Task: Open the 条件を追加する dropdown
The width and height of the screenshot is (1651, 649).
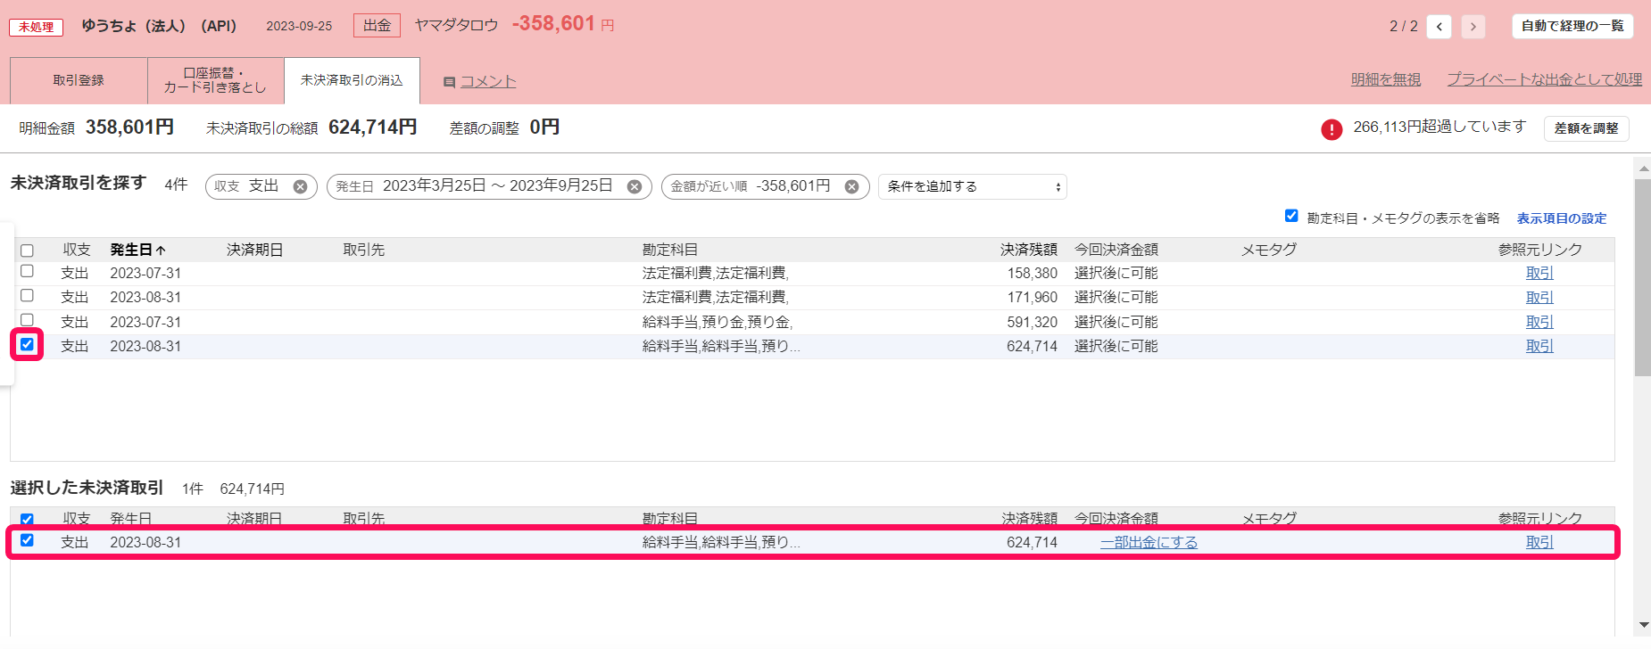Action: tap(973, 186)
